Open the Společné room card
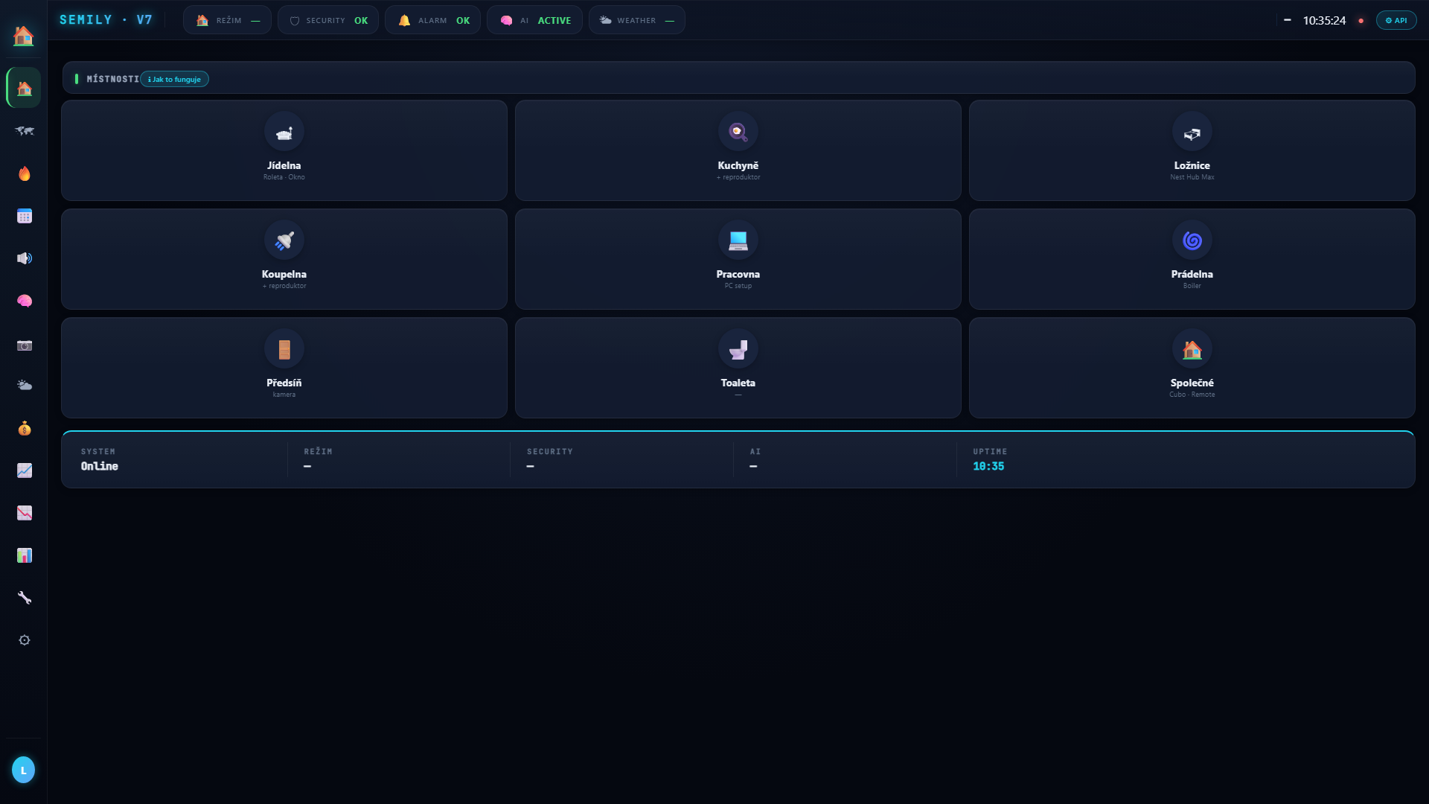 pos(1192,368)
